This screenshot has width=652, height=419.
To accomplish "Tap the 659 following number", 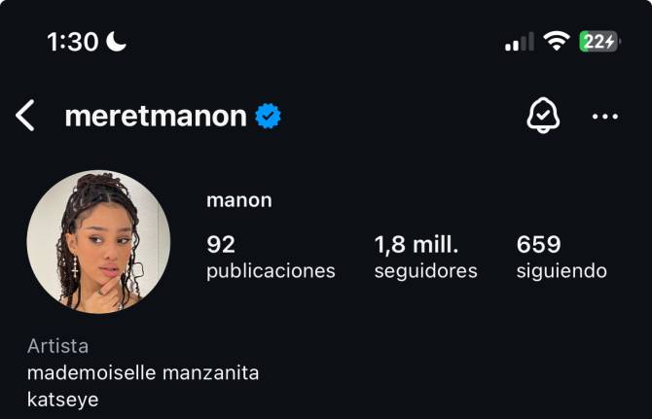I will point(538,244).
